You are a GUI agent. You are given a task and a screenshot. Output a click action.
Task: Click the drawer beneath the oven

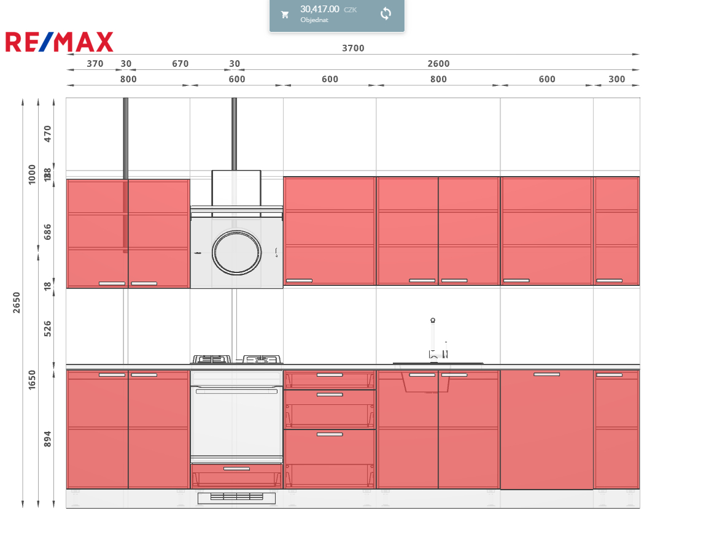(x=236, y=475)
